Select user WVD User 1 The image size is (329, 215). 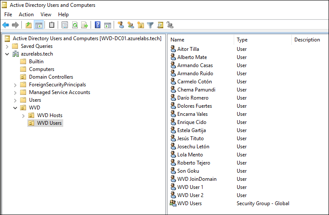click(x=190, y=187)
